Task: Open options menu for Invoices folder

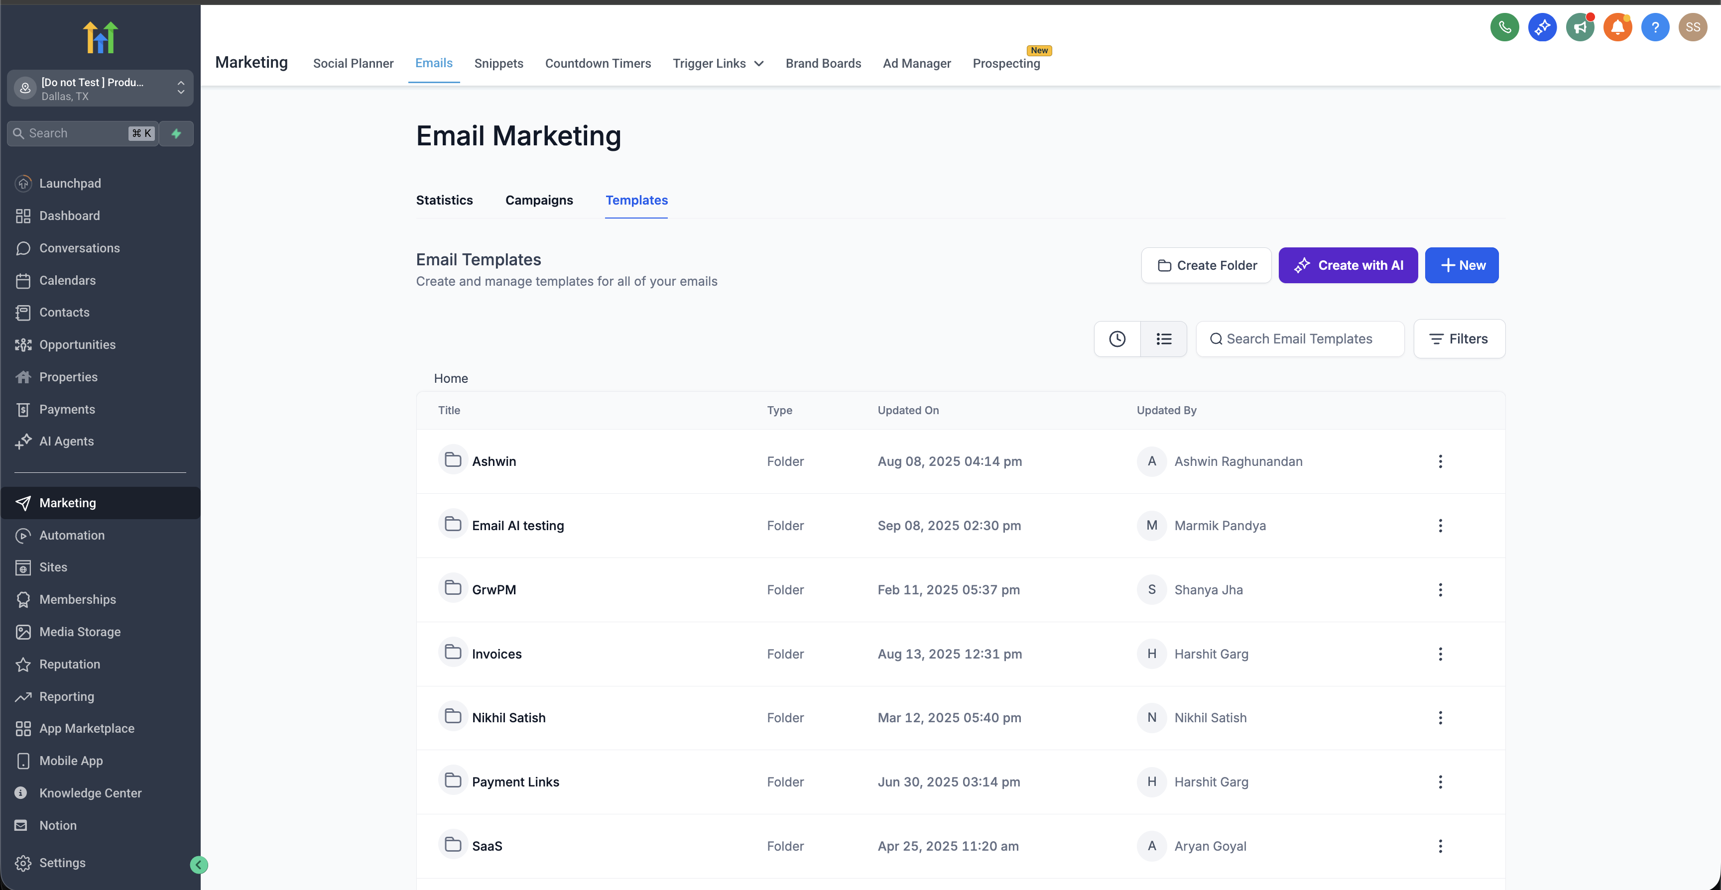Action: point(1440,654)
